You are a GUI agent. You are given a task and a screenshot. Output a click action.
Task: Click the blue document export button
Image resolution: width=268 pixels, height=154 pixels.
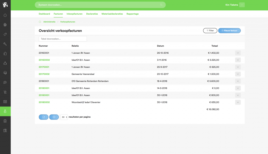[x=43, y=117]
